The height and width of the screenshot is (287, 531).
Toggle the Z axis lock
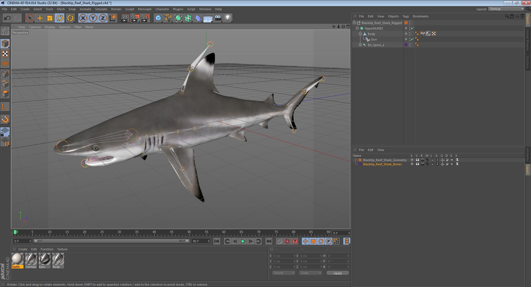pyautogui.click(x=103, y=18)
